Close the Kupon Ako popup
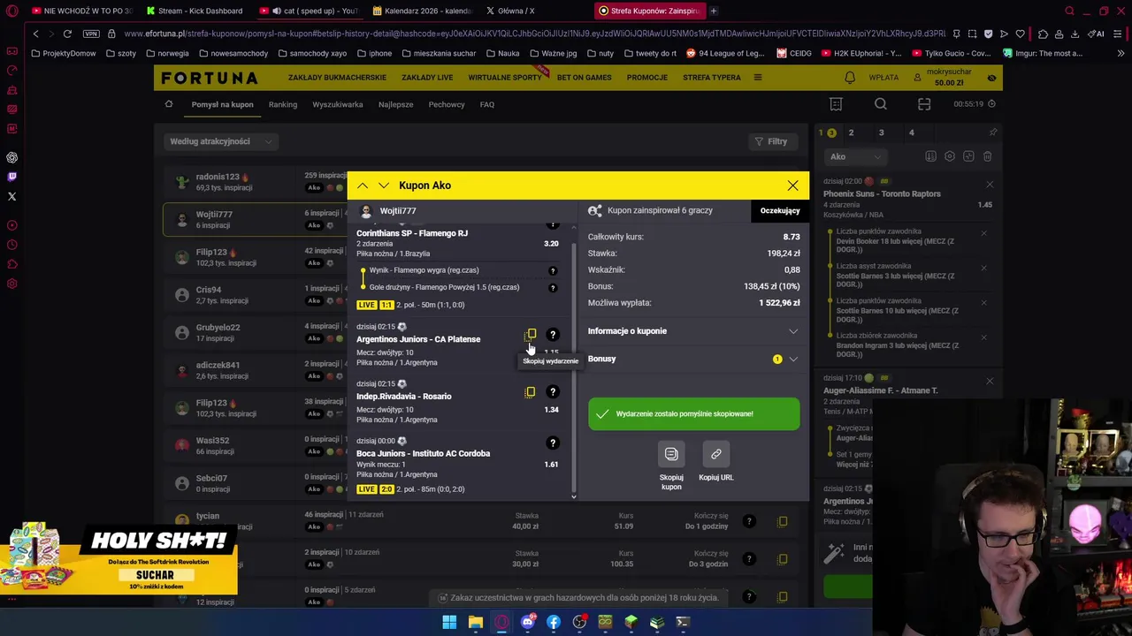The width and height of the screenshot is (1132, 636). tap(792, 185)
